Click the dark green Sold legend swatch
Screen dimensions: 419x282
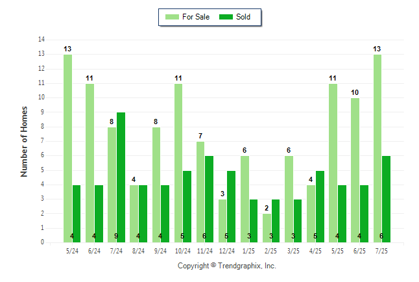coord(226,17)
